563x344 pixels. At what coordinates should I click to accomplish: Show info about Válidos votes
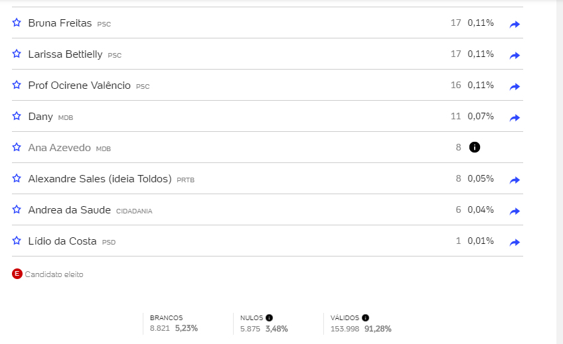(365, 318)
